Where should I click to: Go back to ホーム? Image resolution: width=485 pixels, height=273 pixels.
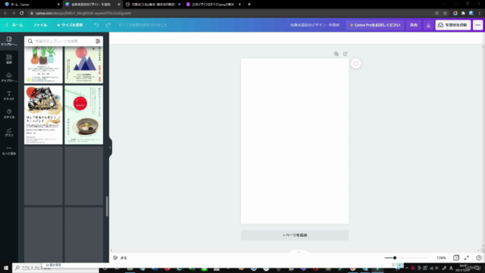pyautogui.click(x=14, y=25)
